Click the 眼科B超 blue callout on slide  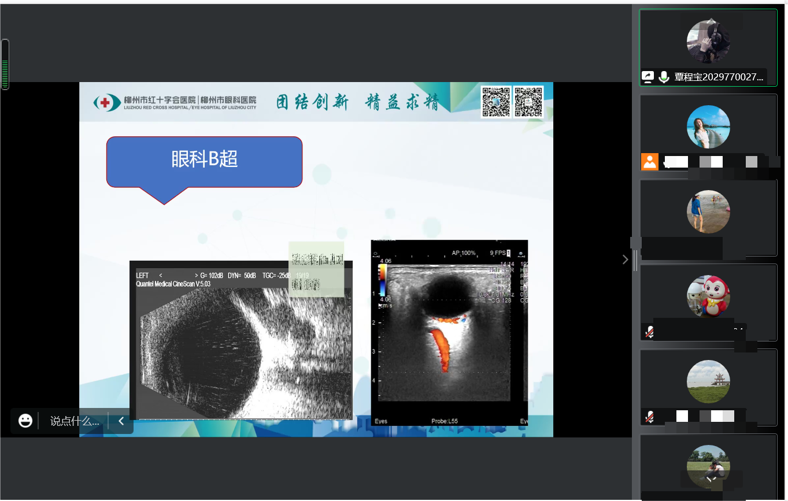click(x=205, y=162)
